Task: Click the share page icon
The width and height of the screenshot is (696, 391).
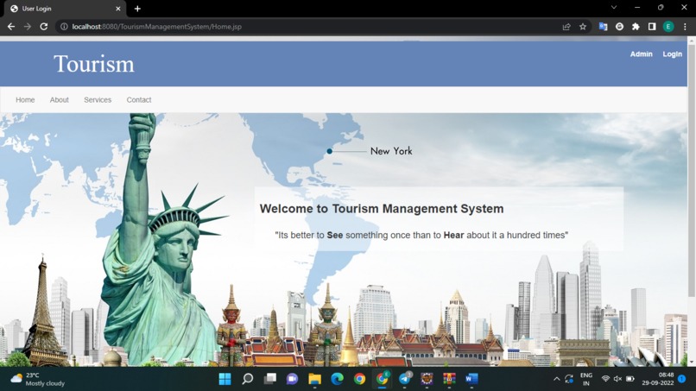Action: point(566,27)
